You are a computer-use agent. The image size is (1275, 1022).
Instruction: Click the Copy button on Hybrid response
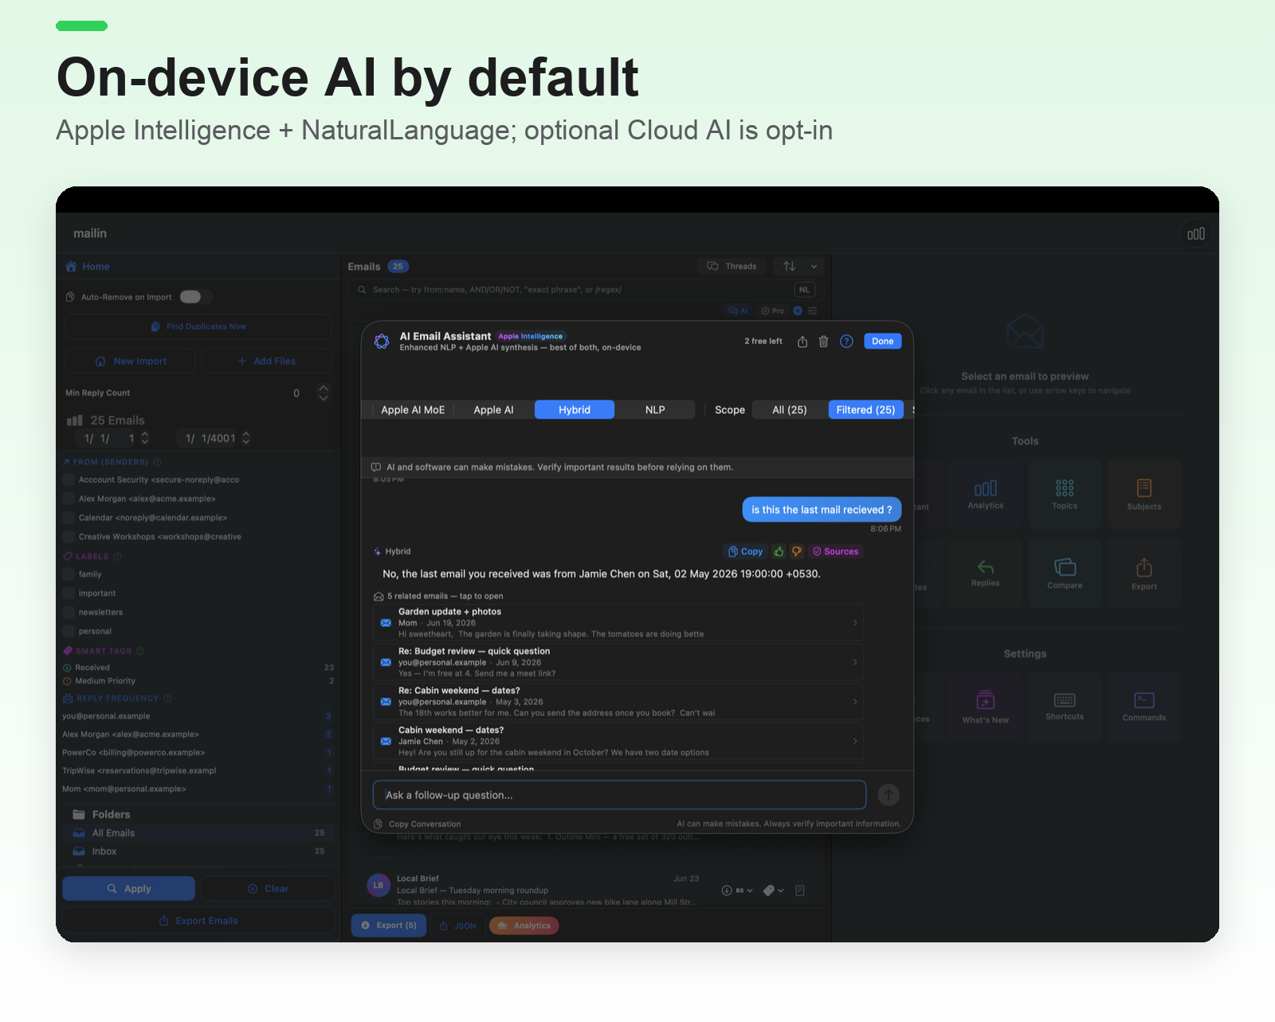coord(746,551)
